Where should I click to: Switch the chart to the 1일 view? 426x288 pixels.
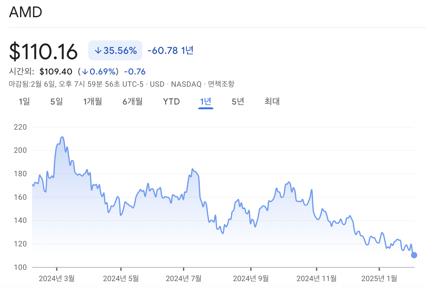click(x=25, y=101)
